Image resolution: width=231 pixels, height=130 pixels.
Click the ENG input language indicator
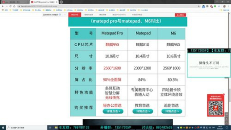214,128
